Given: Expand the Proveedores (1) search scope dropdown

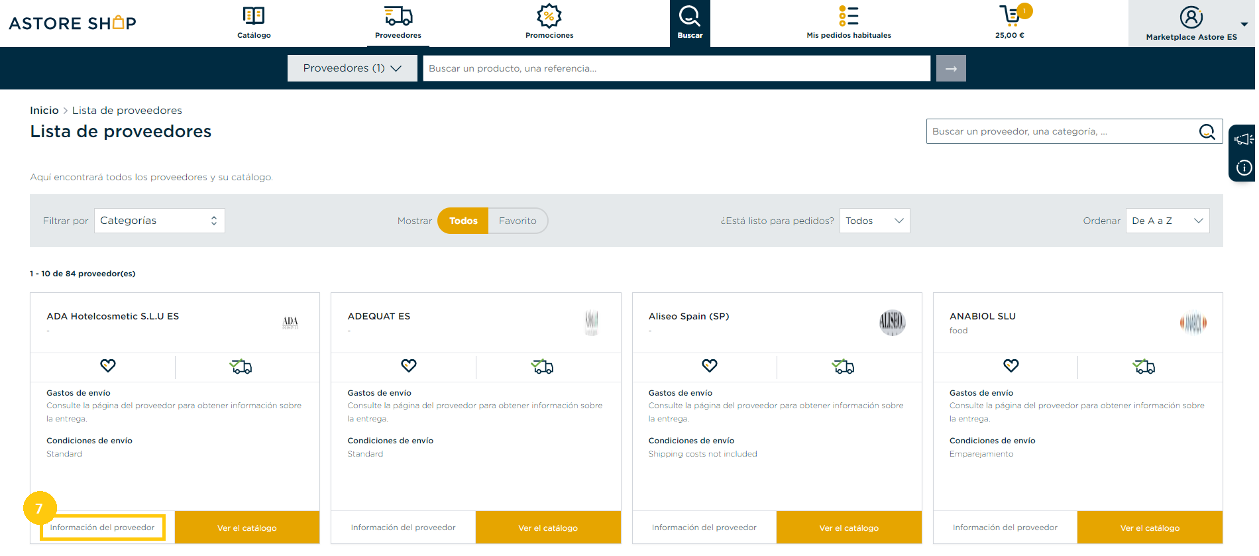Looking at the screenshot, I should [353, 68].
